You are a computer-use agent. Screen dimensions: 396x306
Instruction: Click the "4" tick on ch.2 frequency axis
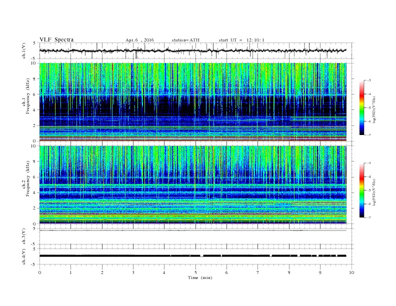coord(34,192)
